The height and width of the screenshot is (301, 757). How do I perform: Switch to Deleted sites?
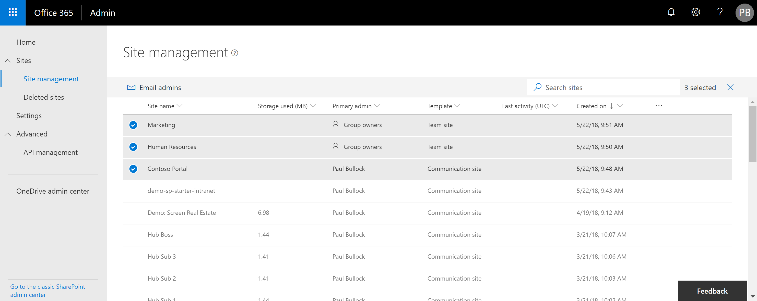pyautogui.click(x=43, y=97)
